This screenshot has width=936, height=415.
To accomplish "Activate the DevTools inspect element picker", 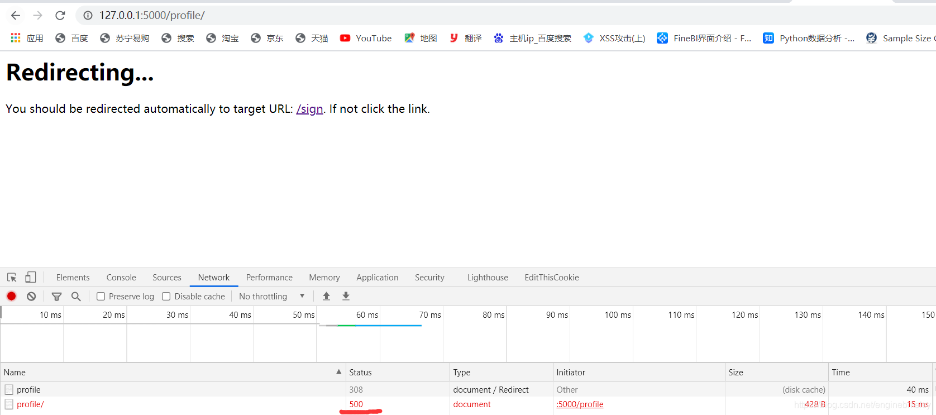I will (12, 278).
